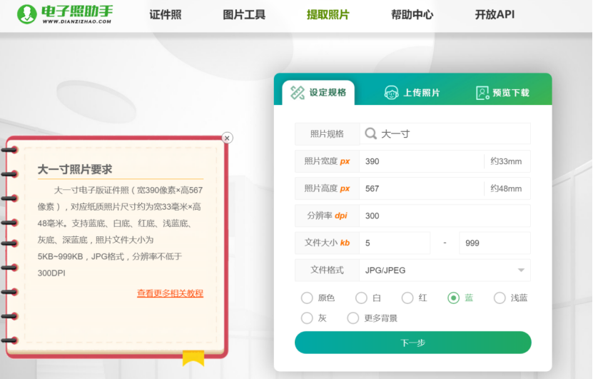Click the face icon beside 上传照片
The image size is (593, 379).
pos(391,93)
